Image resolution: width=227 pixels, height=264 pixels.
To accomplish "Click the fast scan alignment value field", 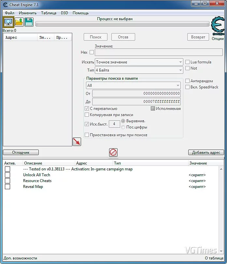I will click(114, 124).
